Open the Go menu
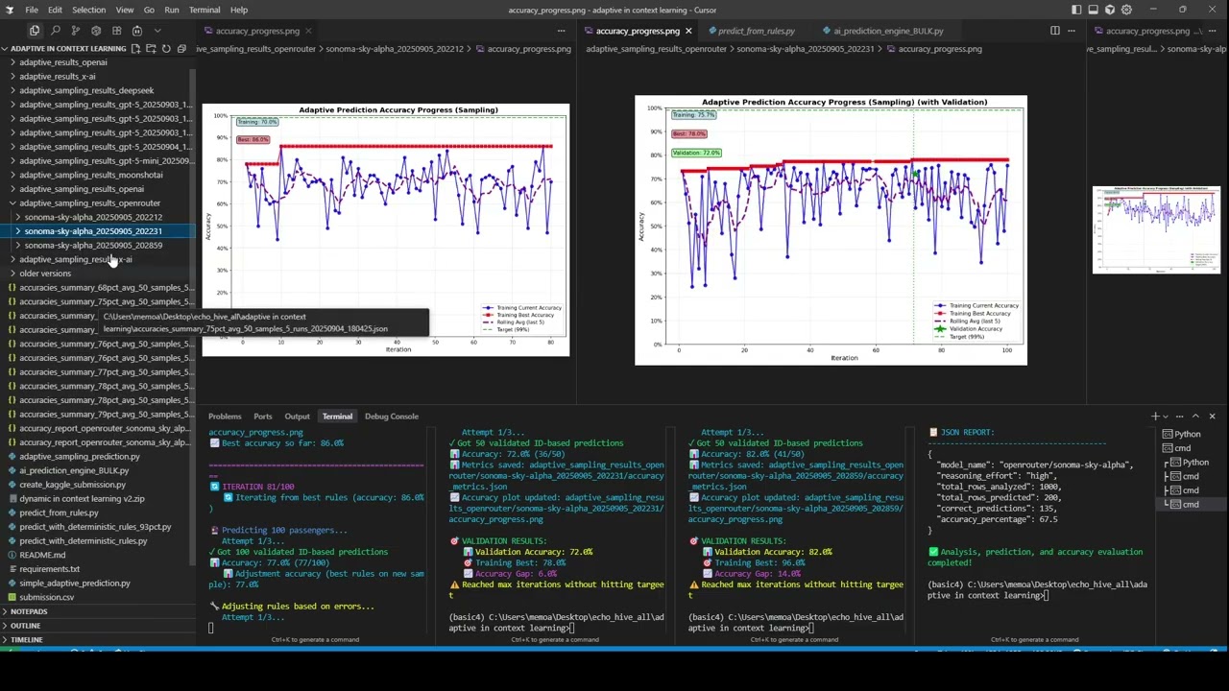The width and height of the screenshot is (1229, 691). pos(149,10)
